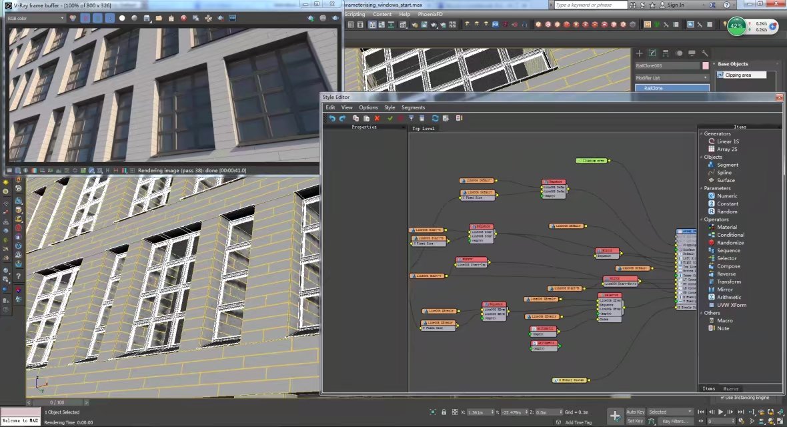The height and width of the screenshot is (427, 787).
Task: Open Edit menu in Style Editor
Action: (330, 107)
